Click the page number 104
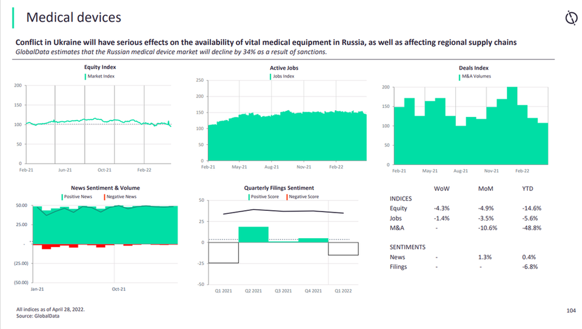The image size is (582, 329). point(570,311)
